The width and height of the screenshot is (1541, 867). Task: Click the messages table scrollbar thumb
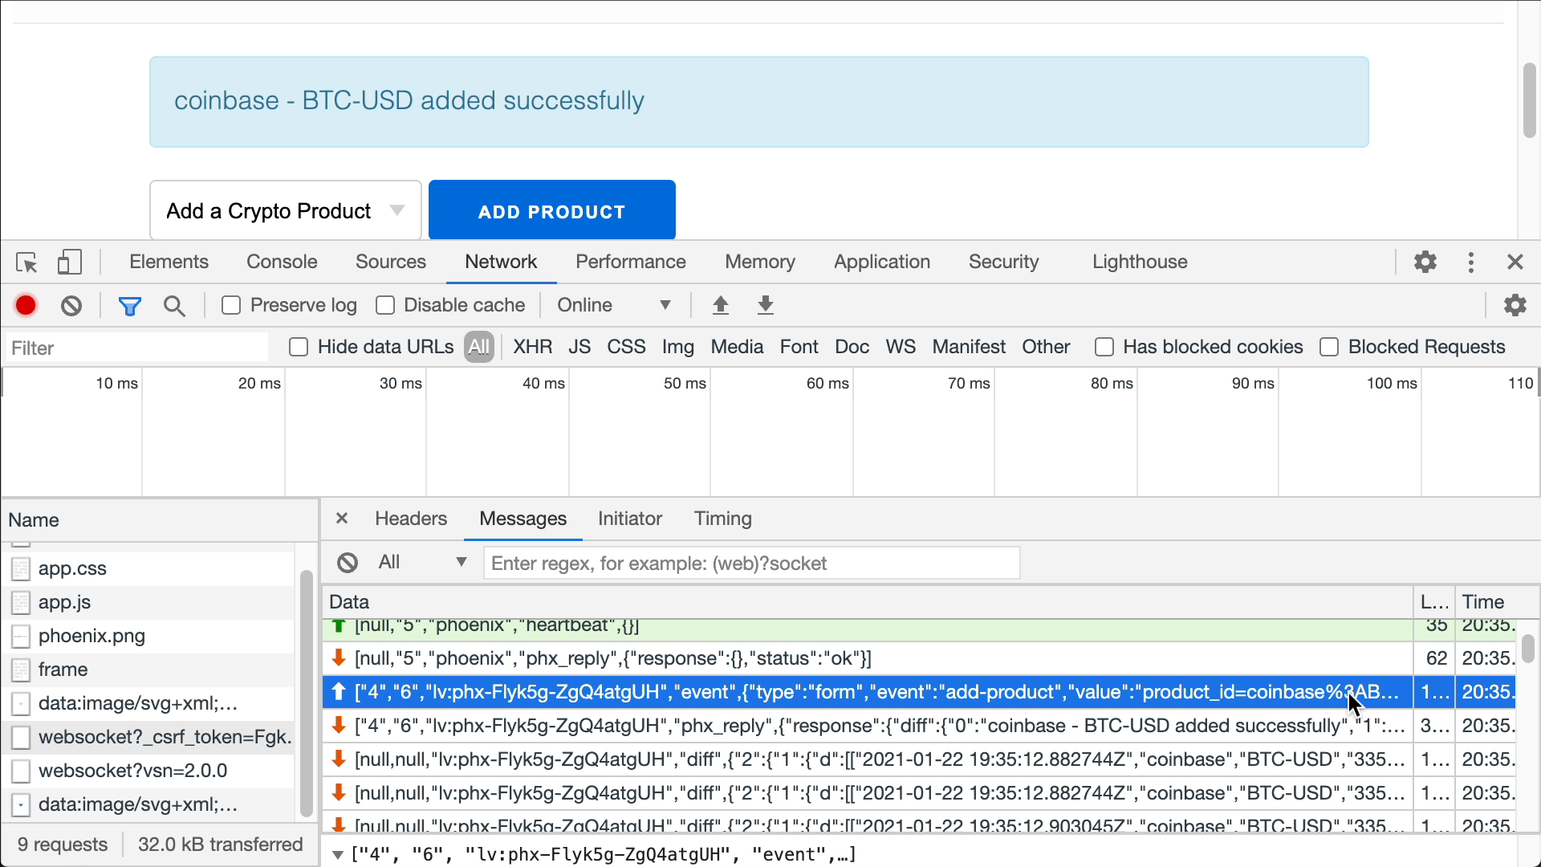click(1528, 648)
